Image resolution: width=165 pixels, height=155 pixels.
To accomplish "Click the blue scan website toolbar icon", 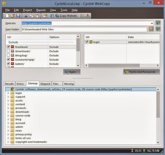I will click(x=52, y=16).
